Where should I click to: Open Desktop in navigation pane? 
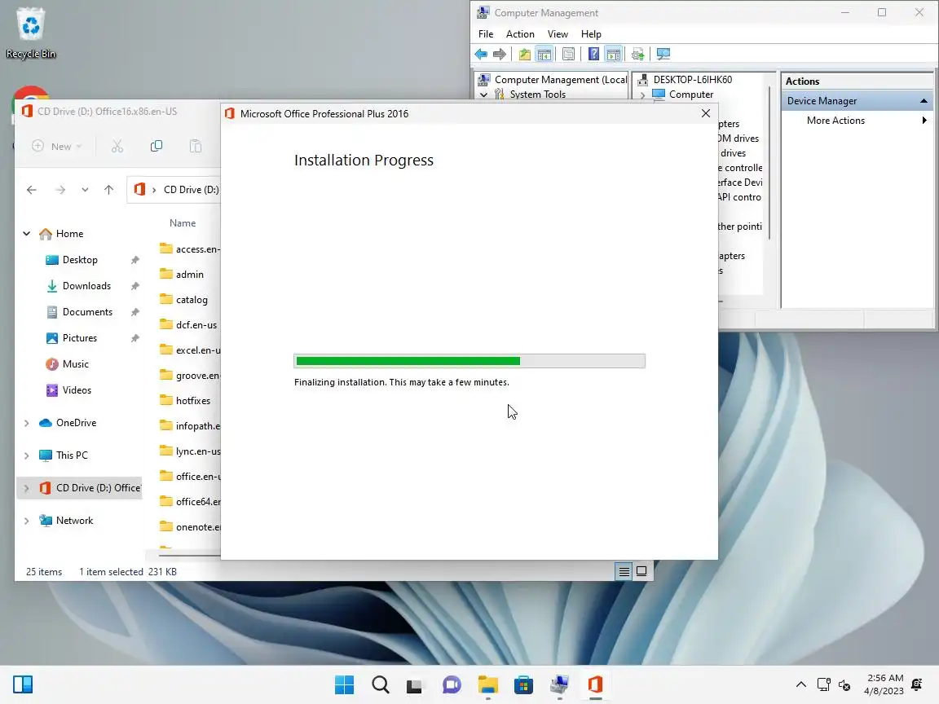click(80, 260)
